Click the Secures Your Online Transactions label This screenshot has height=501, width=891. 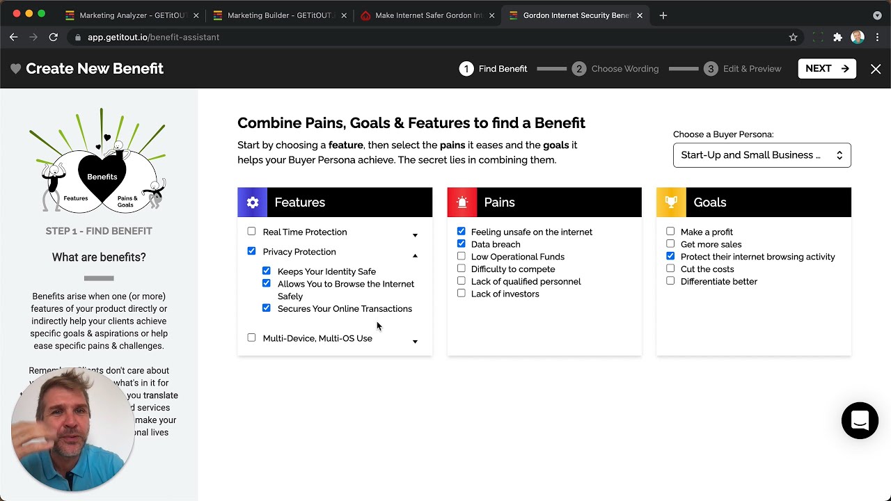[345, 309]
